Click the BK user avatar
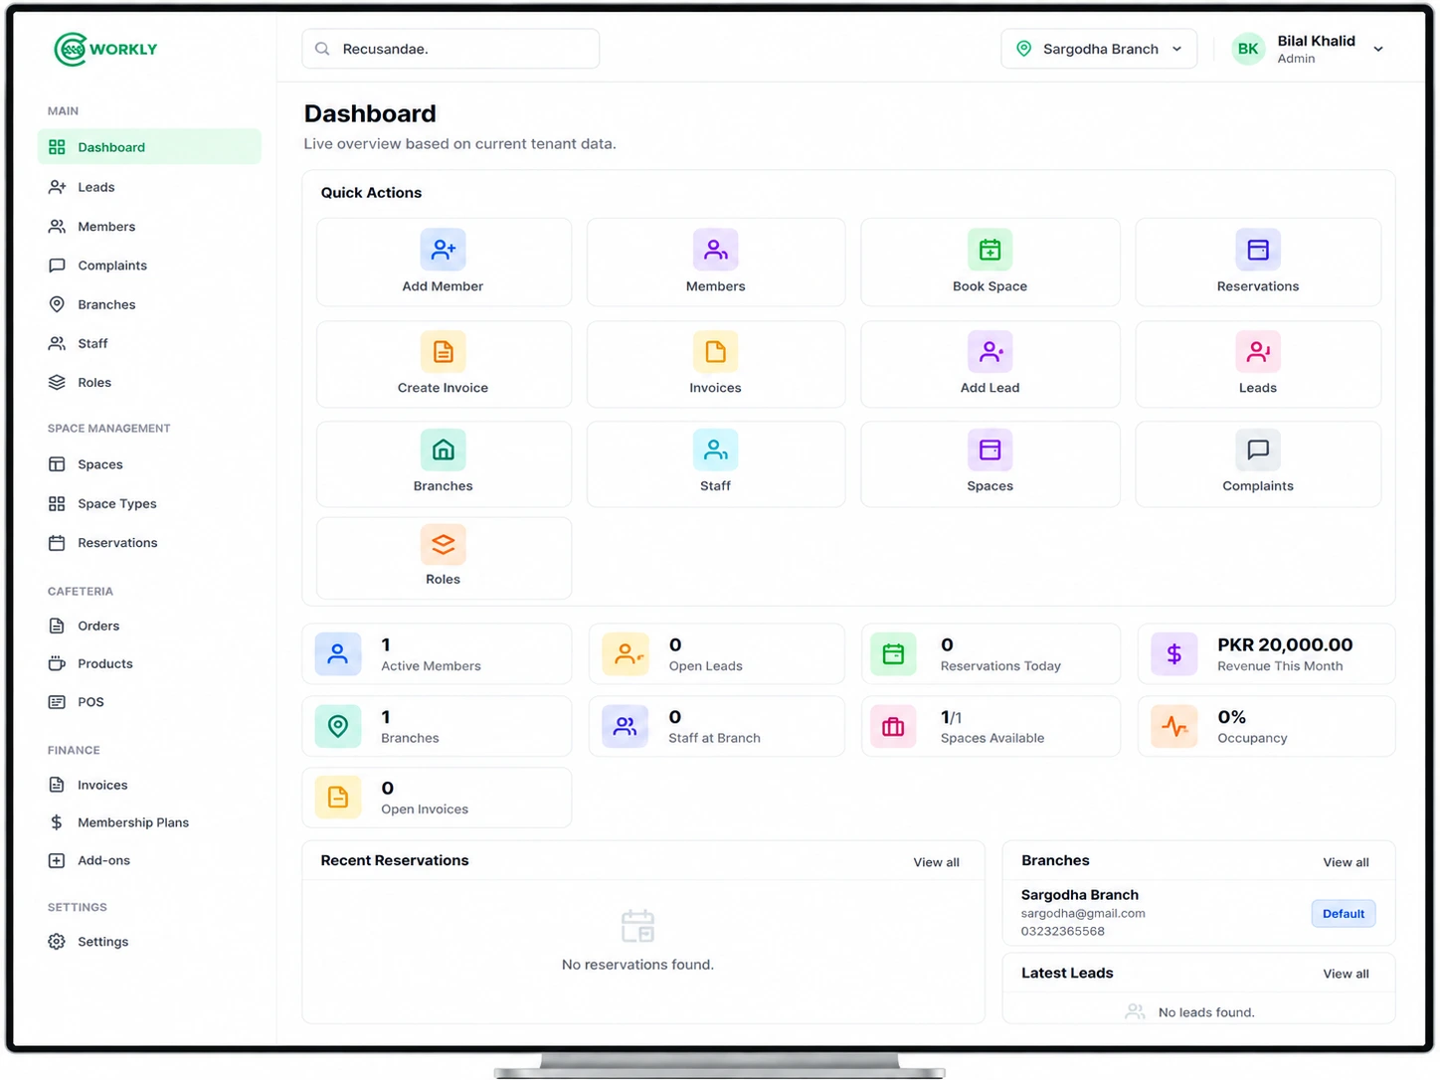Viewport: 1440px width, 1080px height. [x=1248, y=49]
